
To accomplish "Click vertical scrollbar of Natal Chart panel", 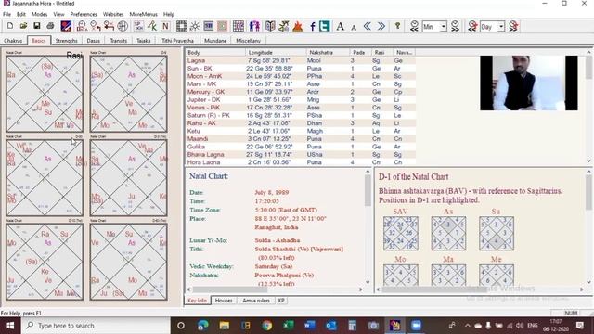I will coord(368,227).
